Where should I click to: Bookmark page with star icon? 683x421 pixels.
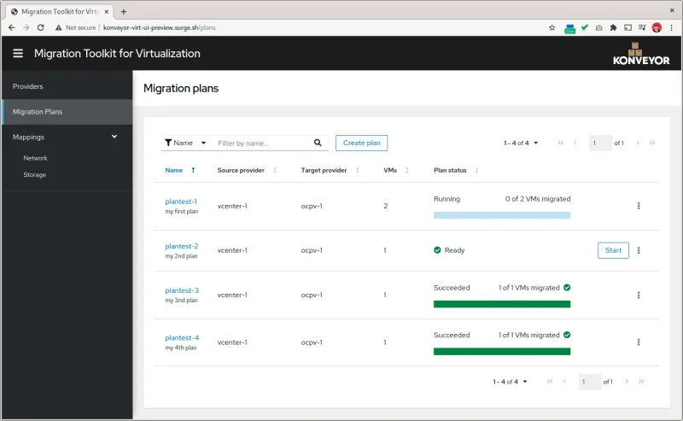coord(552,27)
